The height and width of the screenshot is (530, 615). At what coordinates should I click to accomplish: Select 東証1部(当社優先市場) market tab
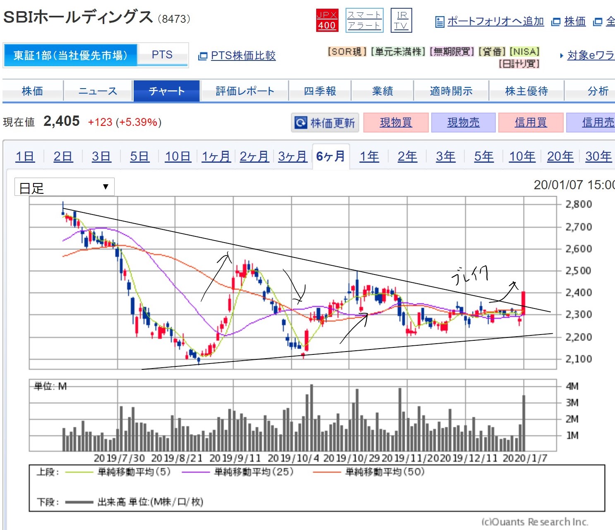click(x=70, y=55)
